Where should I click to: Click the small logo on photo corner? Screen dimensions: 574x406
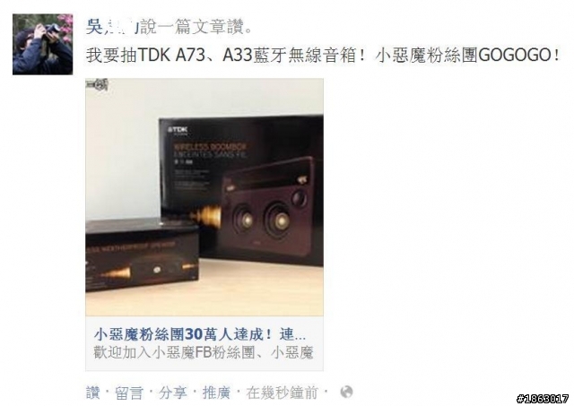97,85
